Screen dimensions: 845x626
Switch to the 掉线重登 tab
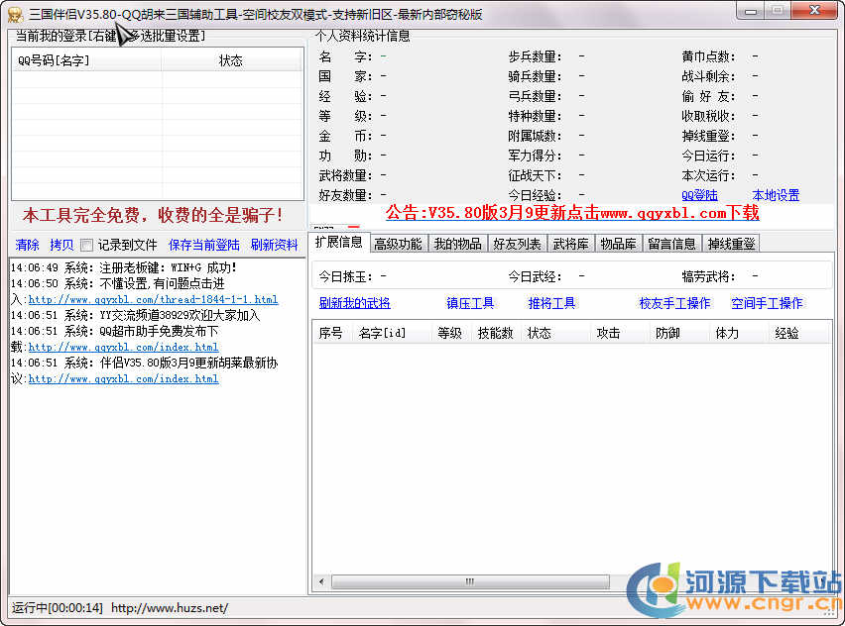click(732, 244)
